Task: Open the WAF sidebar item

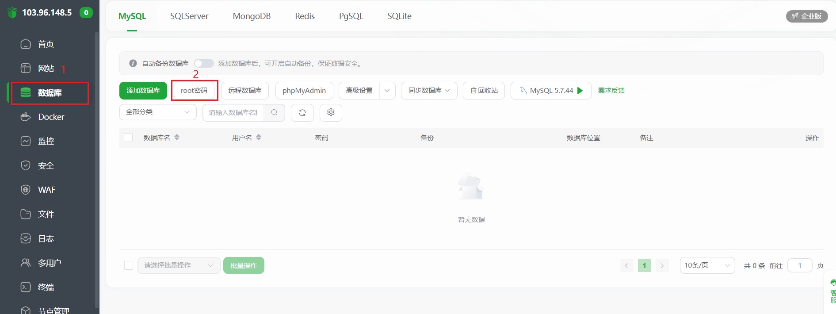Action: (x=46, y=190)
